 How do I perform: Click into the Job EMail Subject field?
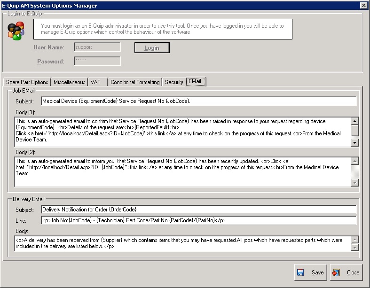click(x=198, y=101)
